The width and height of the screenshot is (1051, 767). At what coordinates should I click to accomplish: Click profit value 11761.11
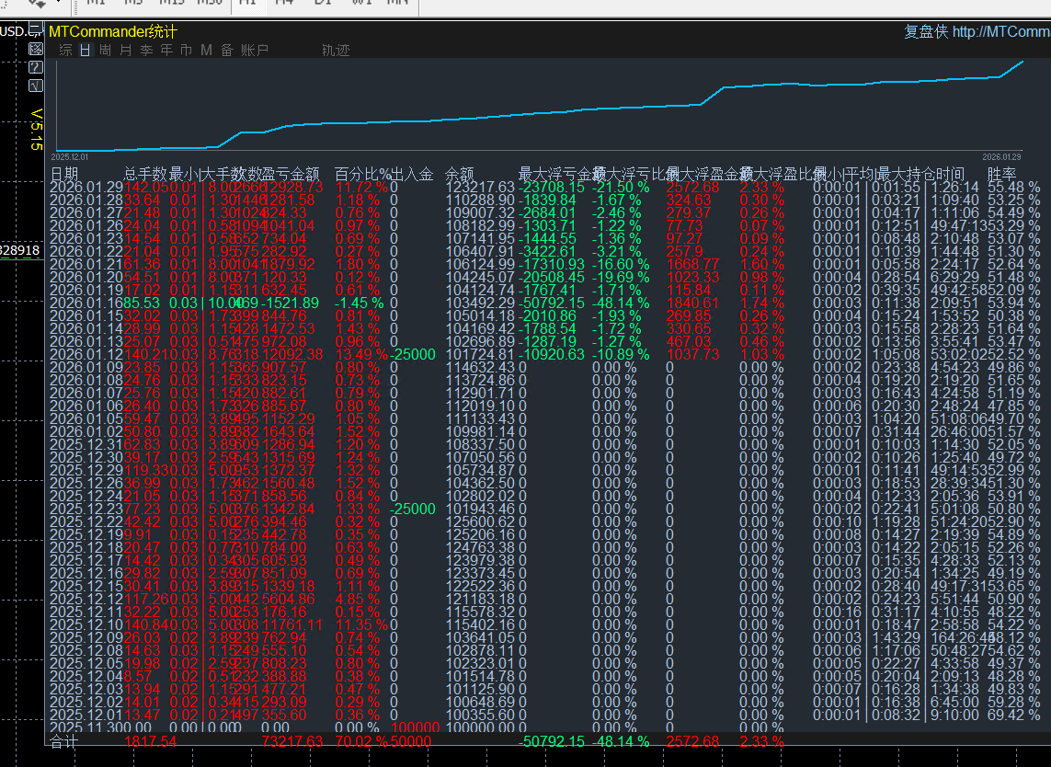tap(292, 624)
